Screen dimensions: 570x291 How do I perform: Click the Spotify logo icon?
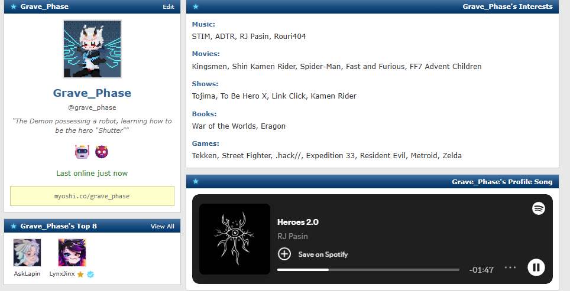538,208
